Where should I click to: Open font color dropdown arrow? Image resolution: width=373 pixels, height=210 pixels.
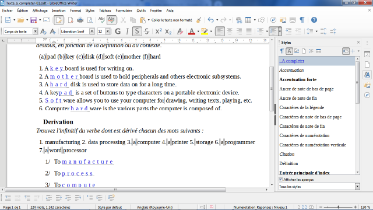coord(198,31)
